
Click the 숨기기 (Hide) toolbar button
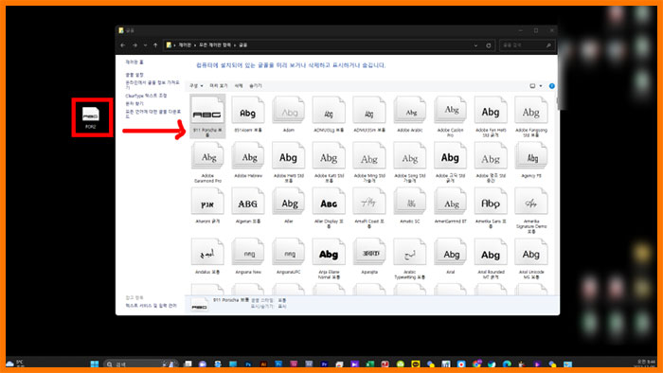[x=256, y=86]
